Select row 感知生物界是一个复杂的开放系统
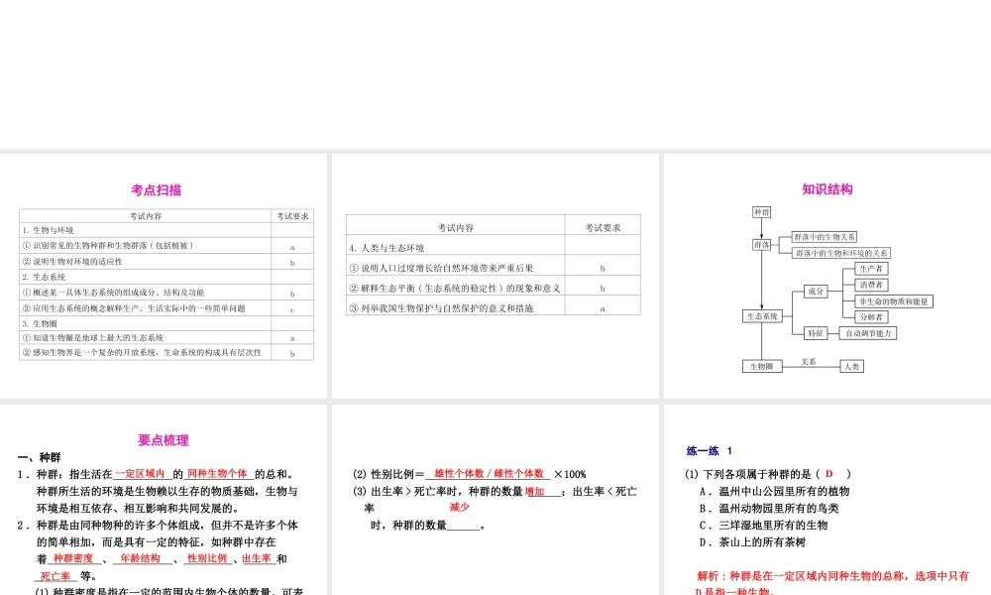Image resolution: width=991 pixels, height=595 pixels. [x=166, y=352]
